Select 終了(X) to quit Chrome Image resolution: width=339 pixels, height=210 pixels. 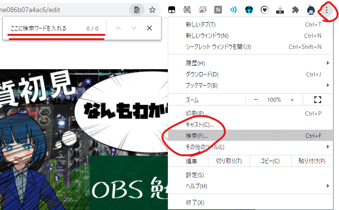pos(251,203)
